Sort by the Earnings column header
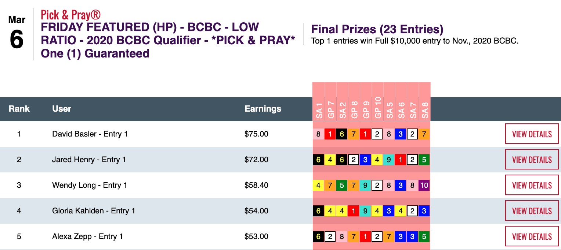The width and height of the screenshot is (561, 250). click(263, 109)
